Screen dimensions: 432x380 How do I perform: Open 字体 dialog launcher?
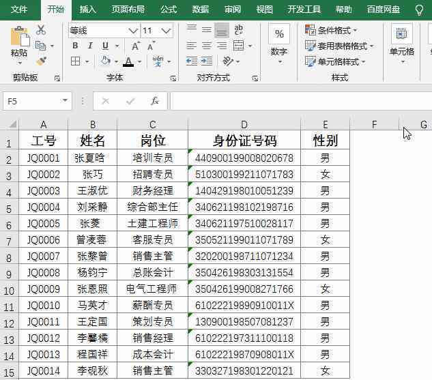coord(173,78)
